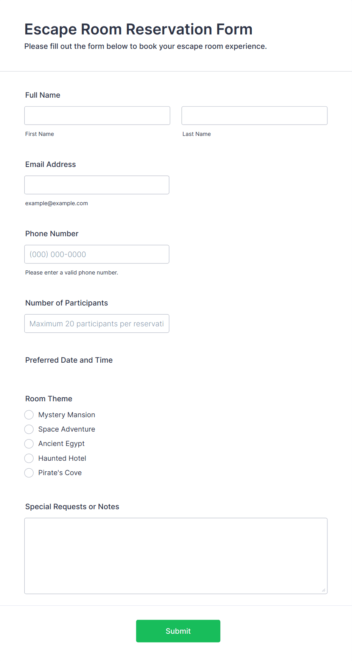Click the Full Name label
The width and height of the screenshot is (352, 661).
tap(43, 95)
